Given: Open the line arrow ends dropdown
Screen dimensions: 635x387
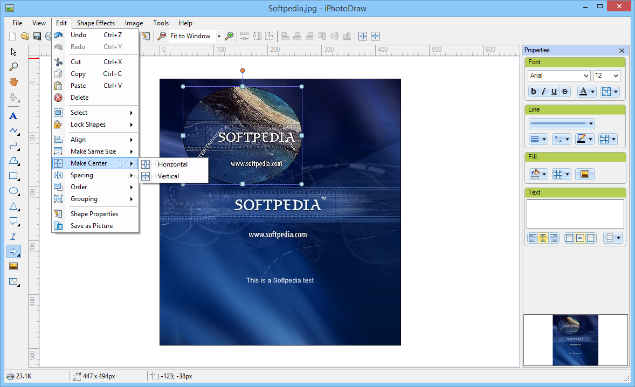Looking at the screenshot, I should [562, 139].
